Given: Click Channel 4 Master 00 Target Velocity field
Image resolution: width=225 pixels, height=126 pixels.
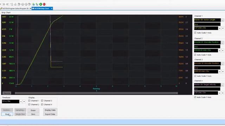Looking at the screenshot, I should click(x=207, y=85).
